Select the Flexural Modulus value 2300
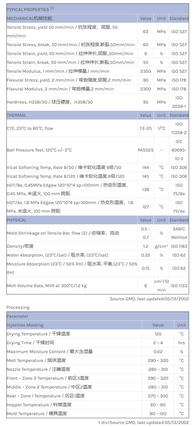This screenshot has height=427, width=193. click(x=146, y=89)
